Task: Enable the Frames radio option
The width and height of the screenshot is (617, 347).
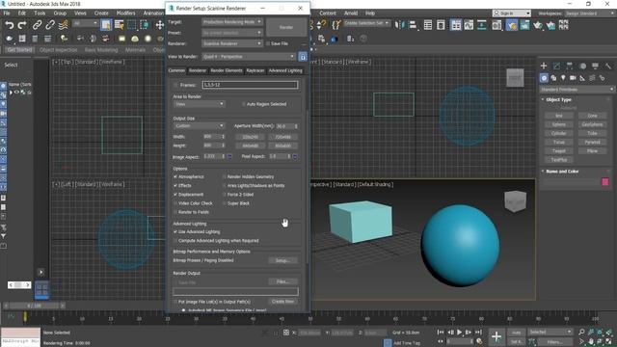Action: [x=175, y=85]
